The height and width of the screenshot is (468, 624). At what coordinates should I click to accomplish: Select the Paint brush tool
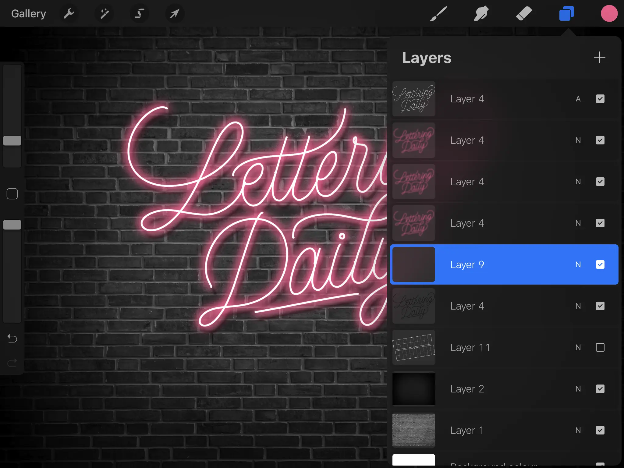439,13
